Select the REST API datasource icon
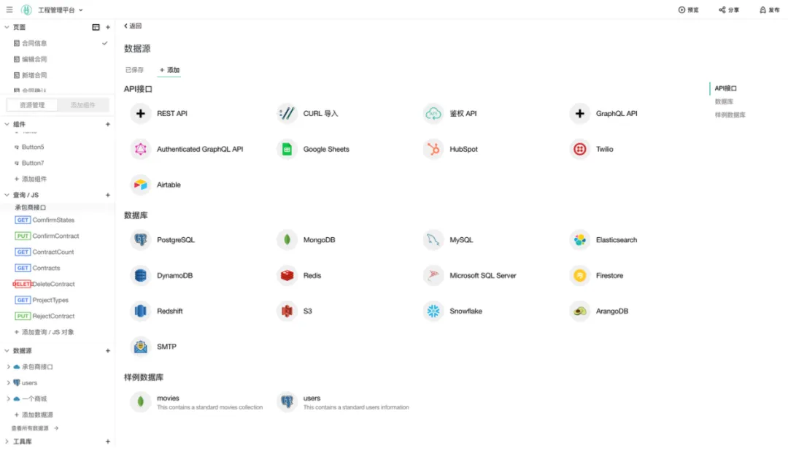 click(x=141, y=114)
